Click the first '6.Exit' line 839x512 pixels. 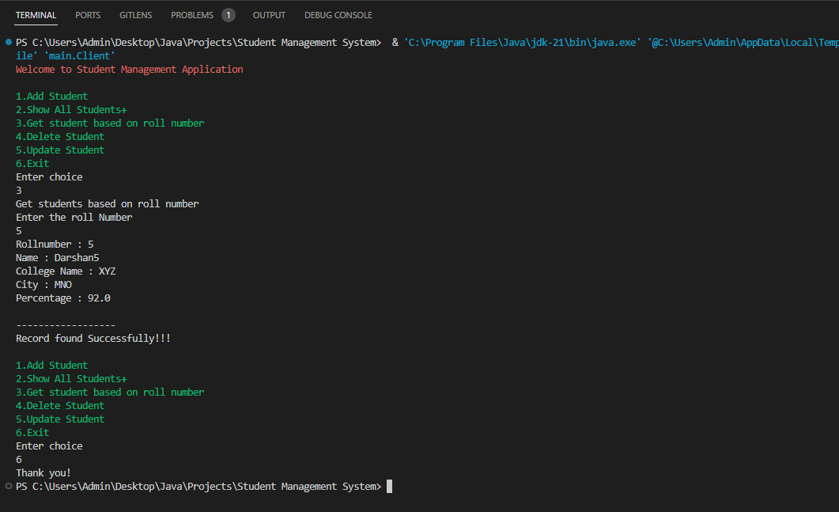(32, 163)
